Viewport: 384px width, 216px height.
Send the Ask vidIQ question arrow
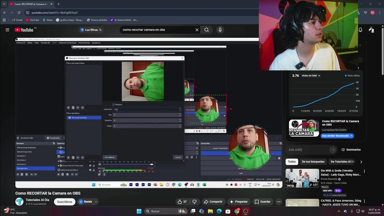pyautogui.click(x=333, y=150)
